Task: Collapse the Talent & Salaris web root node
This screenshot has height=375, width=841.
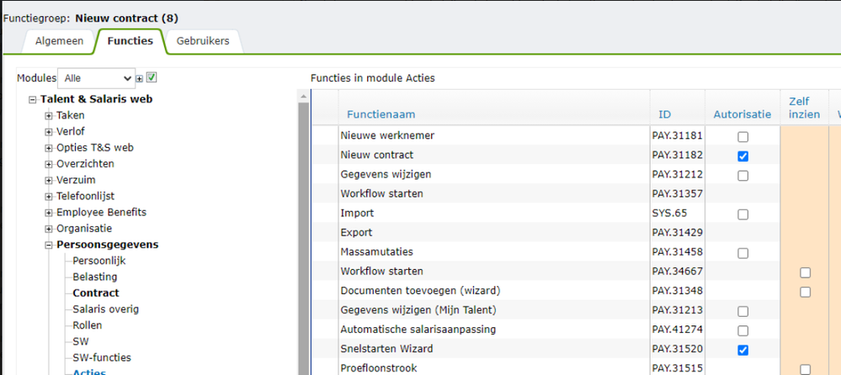Action: pos(33,100)
